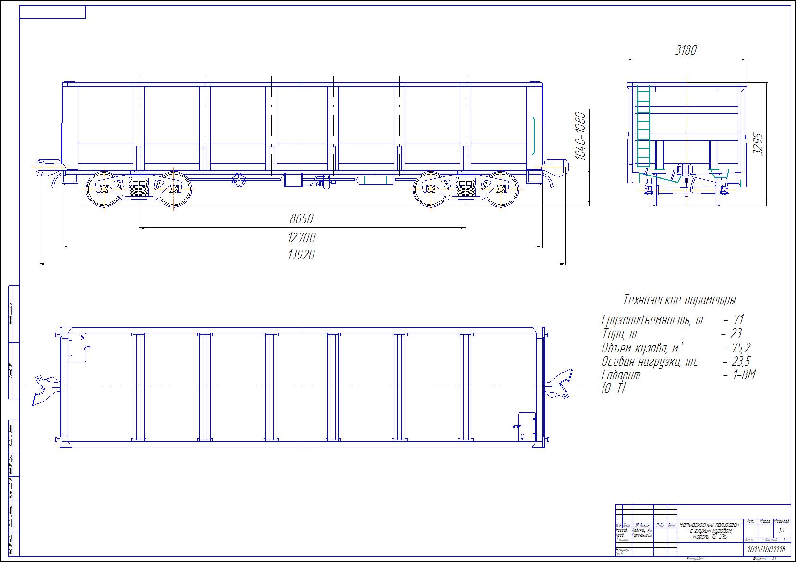
Task: Click the 12700 body length dimension
Action: click(302, 237)
